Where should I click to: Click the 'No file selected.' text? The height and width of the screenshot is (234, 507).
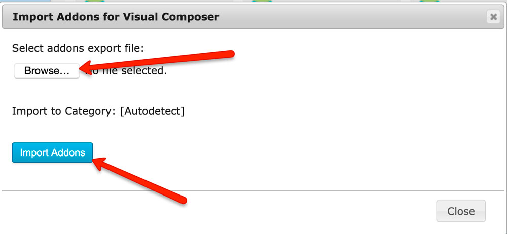[126, 71]
